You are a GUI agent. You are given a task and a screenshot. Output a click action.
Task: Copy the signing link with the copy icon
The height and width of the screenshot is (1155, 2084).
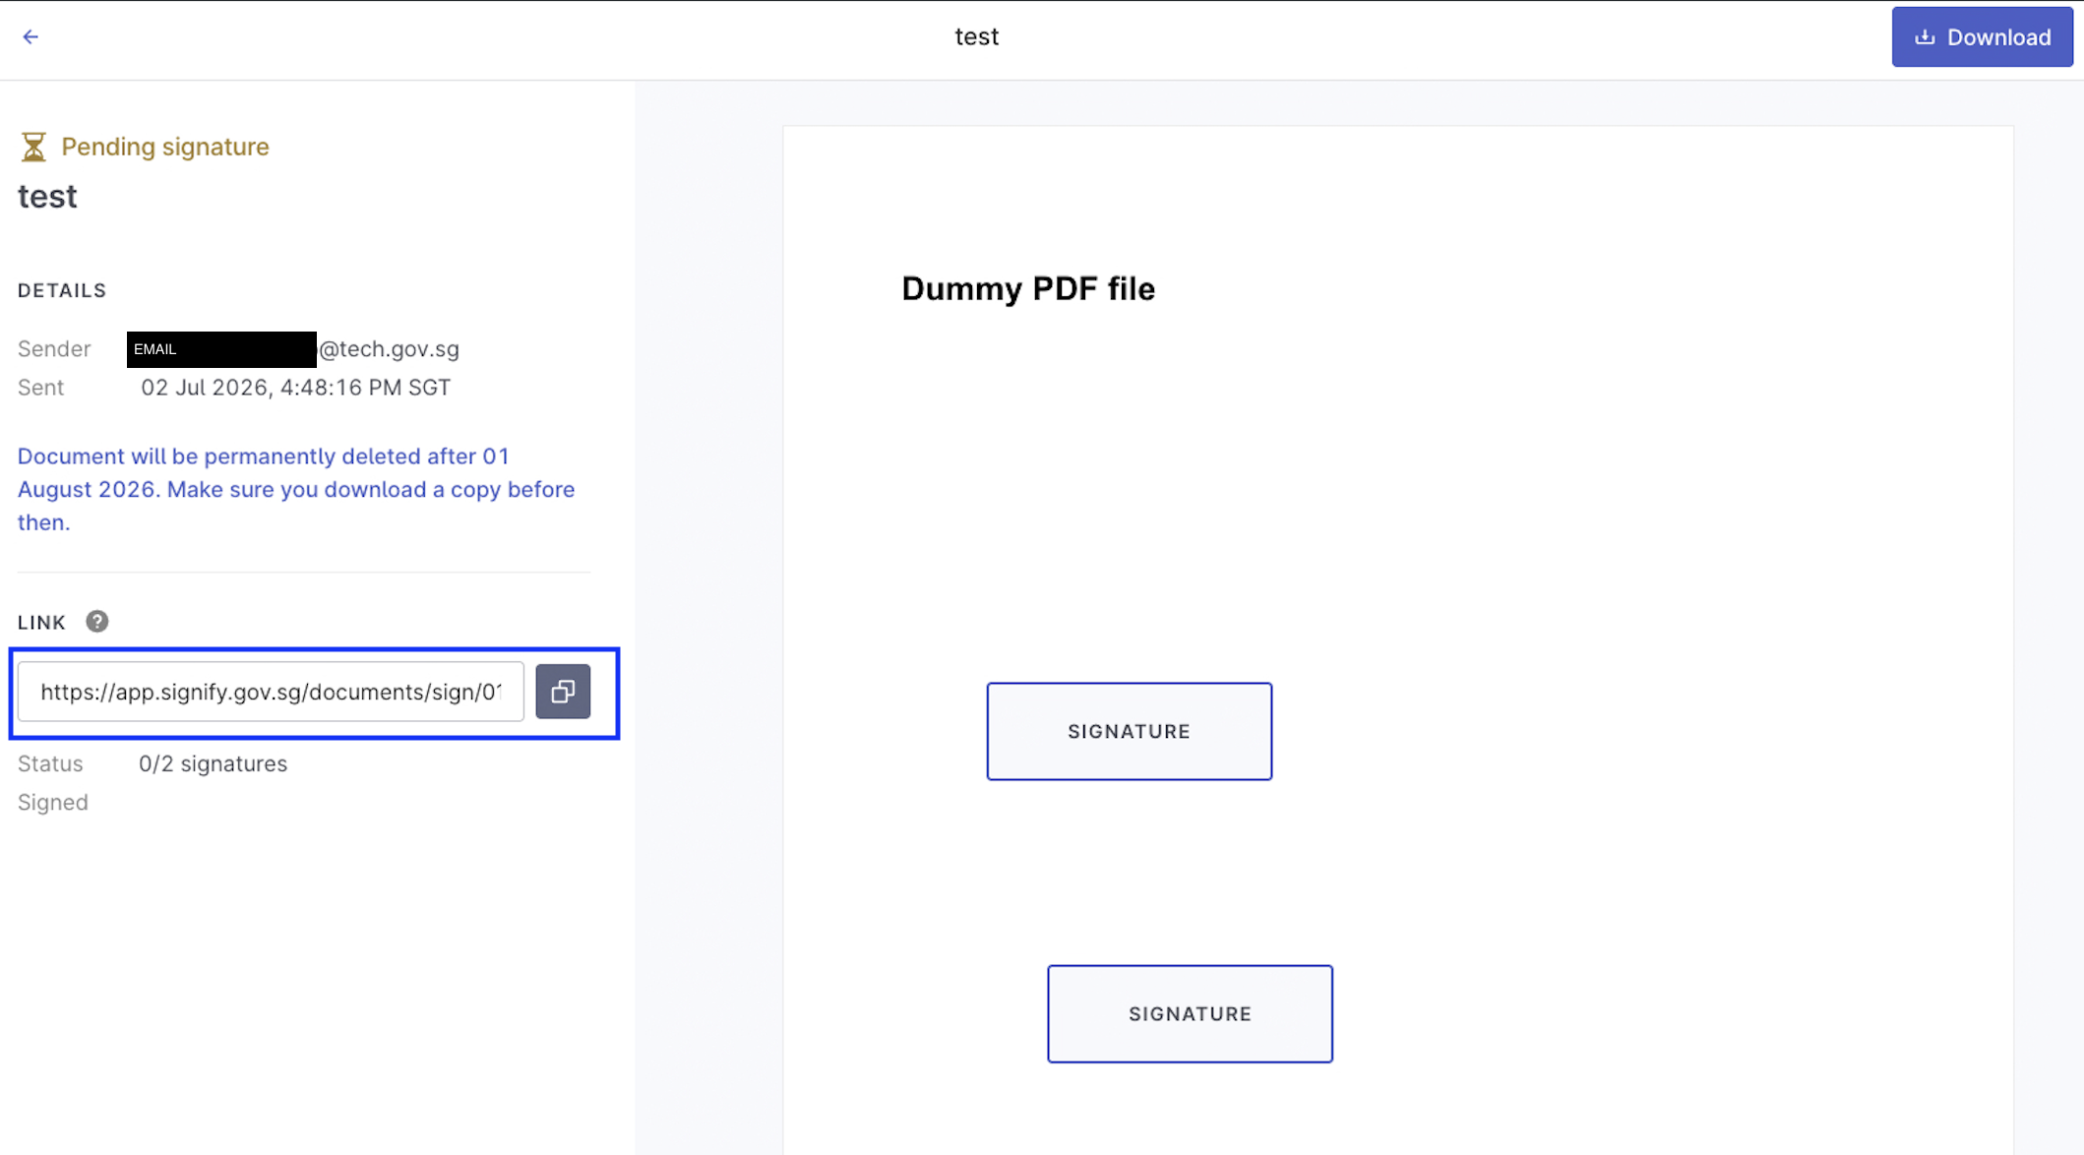[x=563, y=692]
